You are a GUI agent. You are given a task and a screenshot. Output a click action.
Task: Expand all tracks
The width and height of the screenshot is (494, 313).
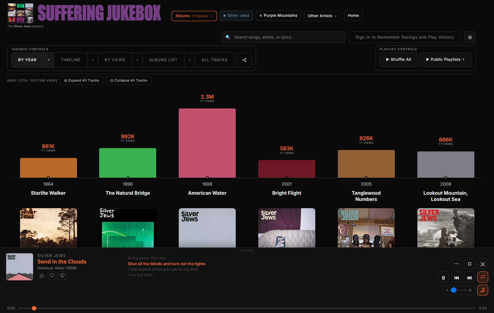click(82, 80)
